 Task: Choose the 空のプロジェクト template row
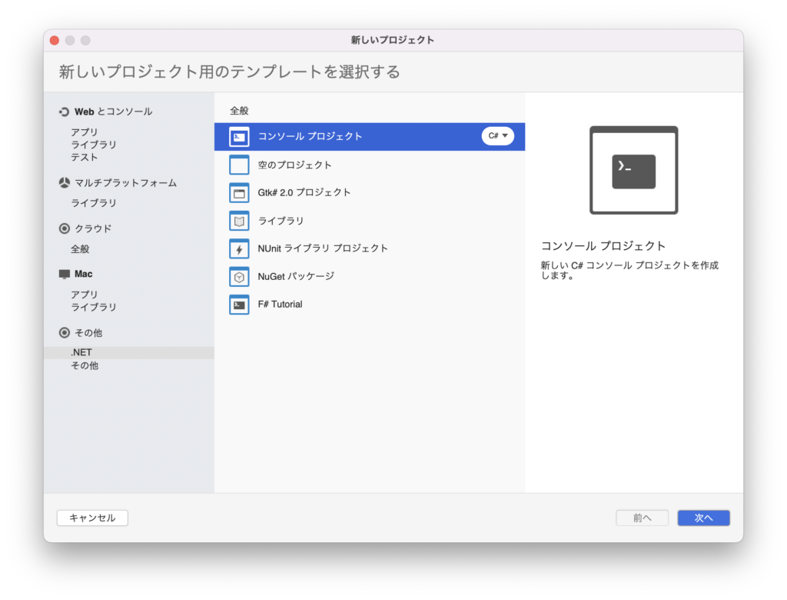click(x=370, y=165)
